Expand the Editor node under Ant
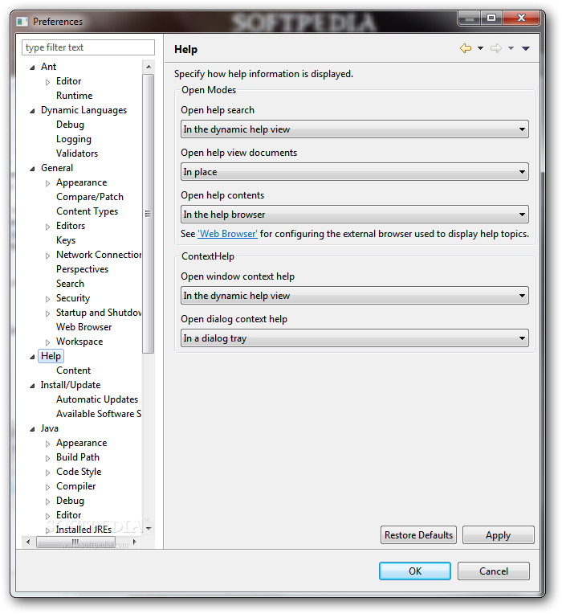This screenshot has width=562, height=614. click(47, 82)
